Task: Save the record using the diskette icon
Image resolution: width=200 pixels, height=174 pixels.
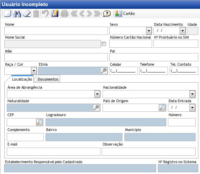Action: click(x=55, y=14)
